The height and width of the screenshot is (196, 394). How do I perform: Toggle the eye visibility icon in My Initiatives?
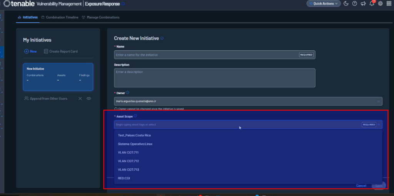(89, 98)
